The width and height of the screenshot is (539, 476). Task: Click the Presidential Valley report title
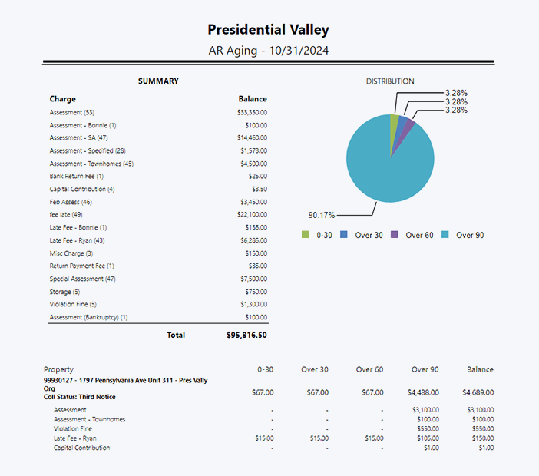(268, 30)
